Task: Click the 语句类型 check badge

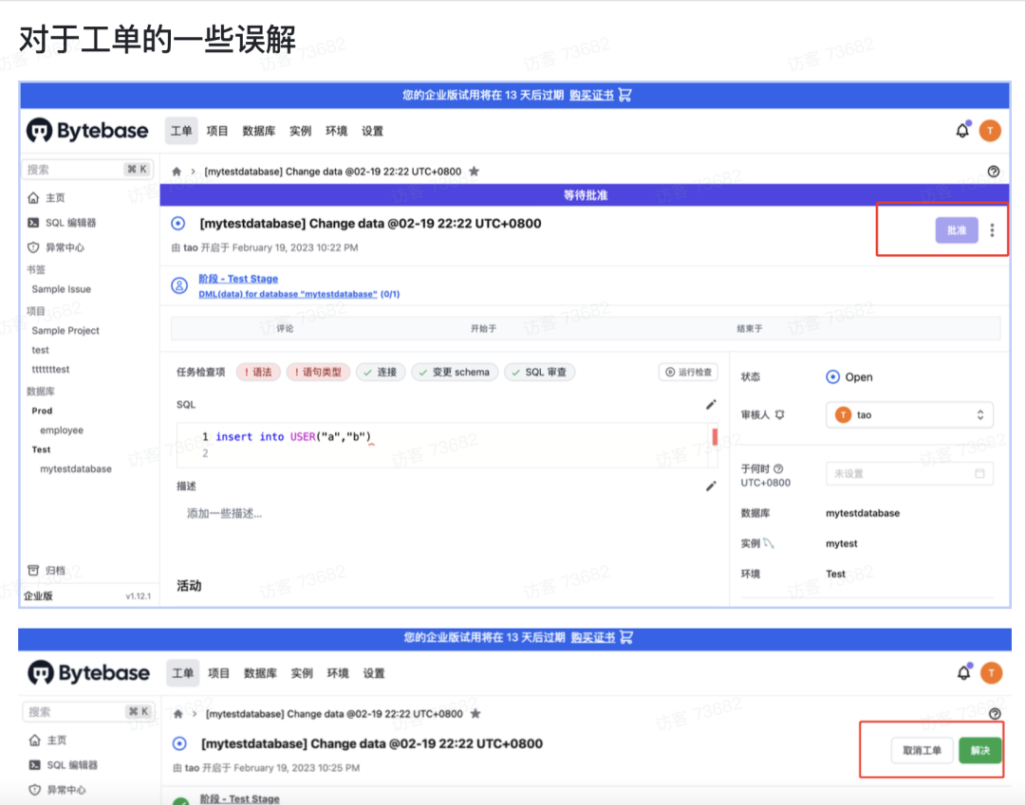Action: pos(318,372)
